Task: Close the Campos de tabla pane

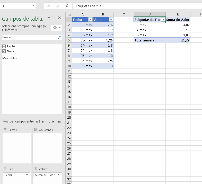Action: 59,18
